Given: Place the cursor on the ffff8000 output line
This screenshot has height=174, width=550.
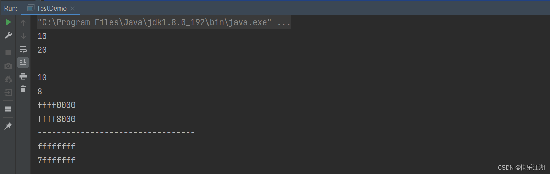Looking at the screenshot, I should 56,119.
